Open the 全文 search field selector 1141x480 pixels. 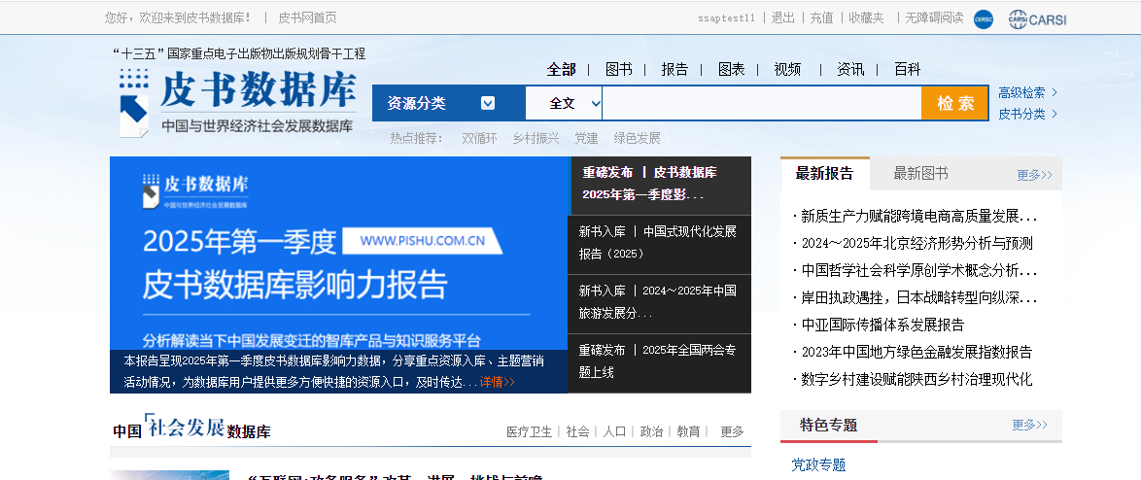564,103
